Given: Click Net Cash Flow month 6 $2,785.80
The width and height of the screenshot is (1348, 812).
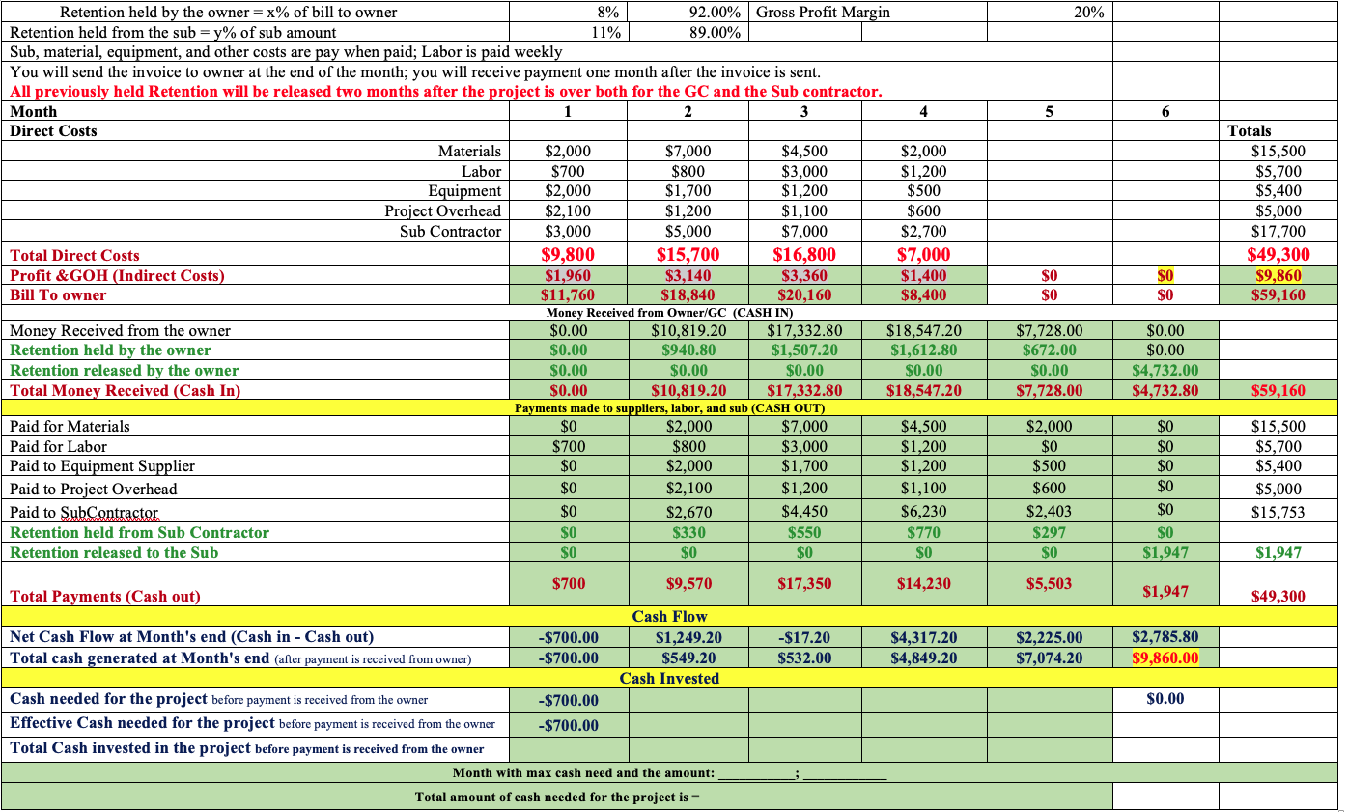Looking at the screenshot, I should [1165, 636].
